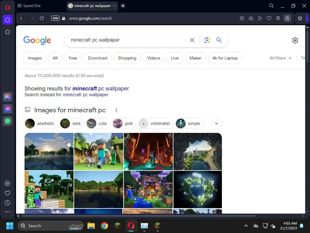Open the player icon in the sidebar
The width and height of the screenshot is (310, 233).
pyautogui.click(x=8, y=184)
